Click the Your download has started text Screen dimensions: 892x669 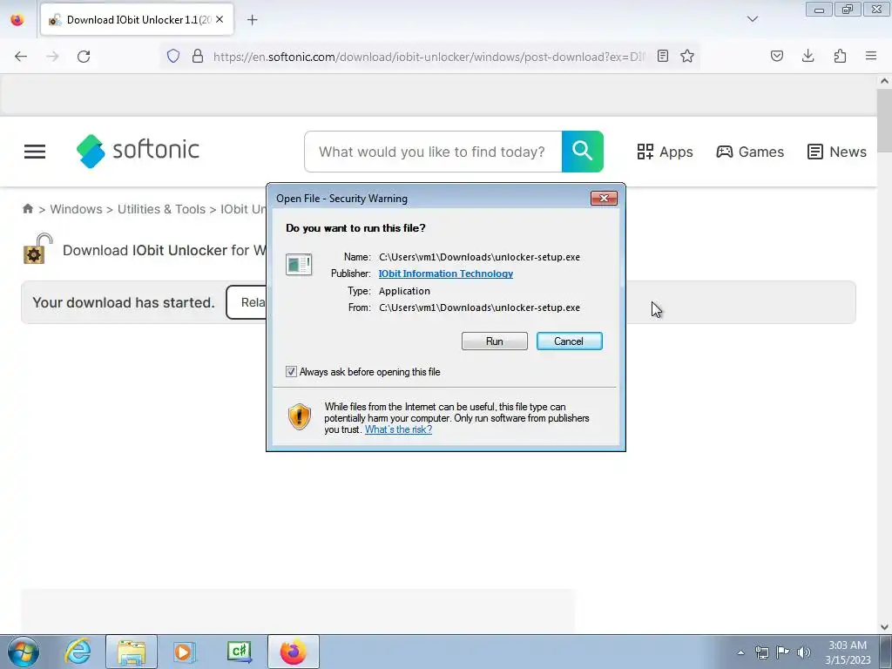[124, 302]
